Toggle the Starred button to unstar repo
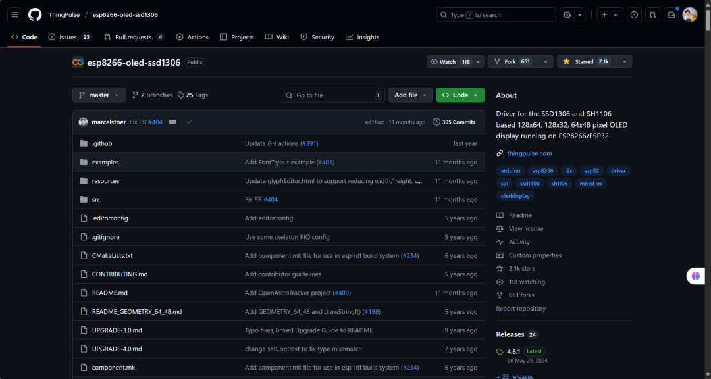711x379 pixels. (585, 61)
